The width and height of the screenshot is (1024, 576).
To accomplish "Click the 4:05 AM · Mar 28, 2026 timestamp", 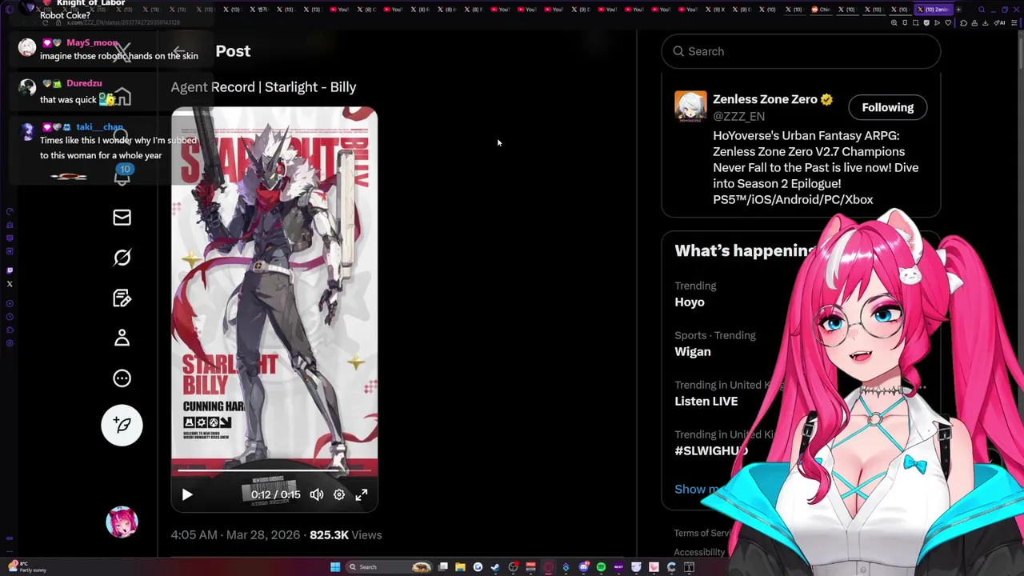I will point(235,534).
